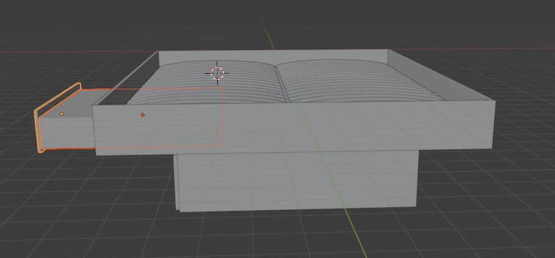Select the bed base box underneath the frame
The height and width of the screenshot is (258, 555).
(296, 181)
